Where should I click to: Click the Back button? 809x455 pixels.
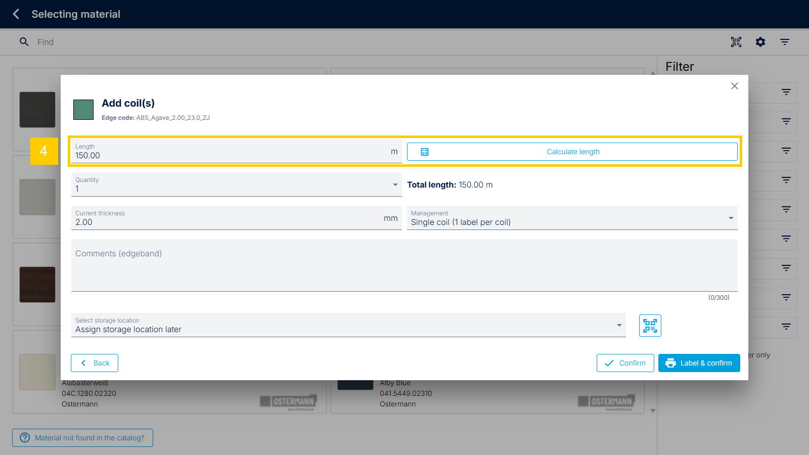point(95,363)
